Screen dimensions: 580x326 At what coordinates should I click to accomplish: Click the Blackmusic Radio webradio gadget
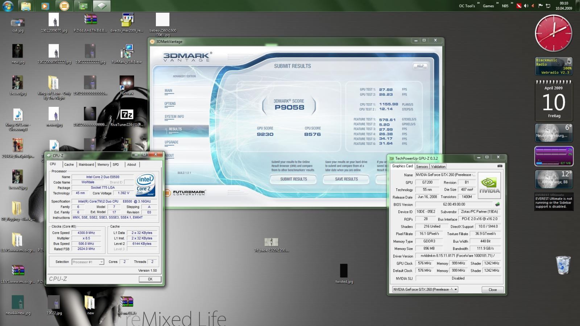pos(554,66)
